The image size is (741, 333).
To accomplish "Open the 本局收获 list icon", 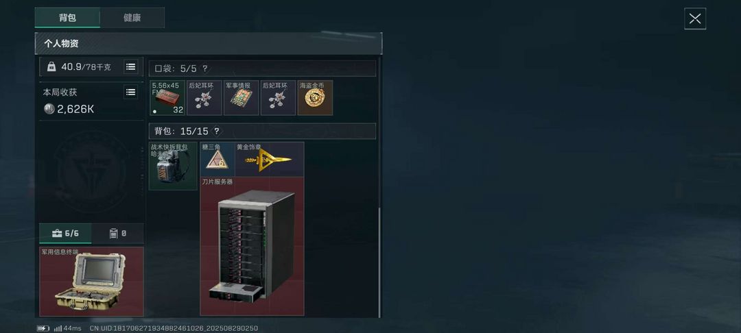I will pos(131,92).
